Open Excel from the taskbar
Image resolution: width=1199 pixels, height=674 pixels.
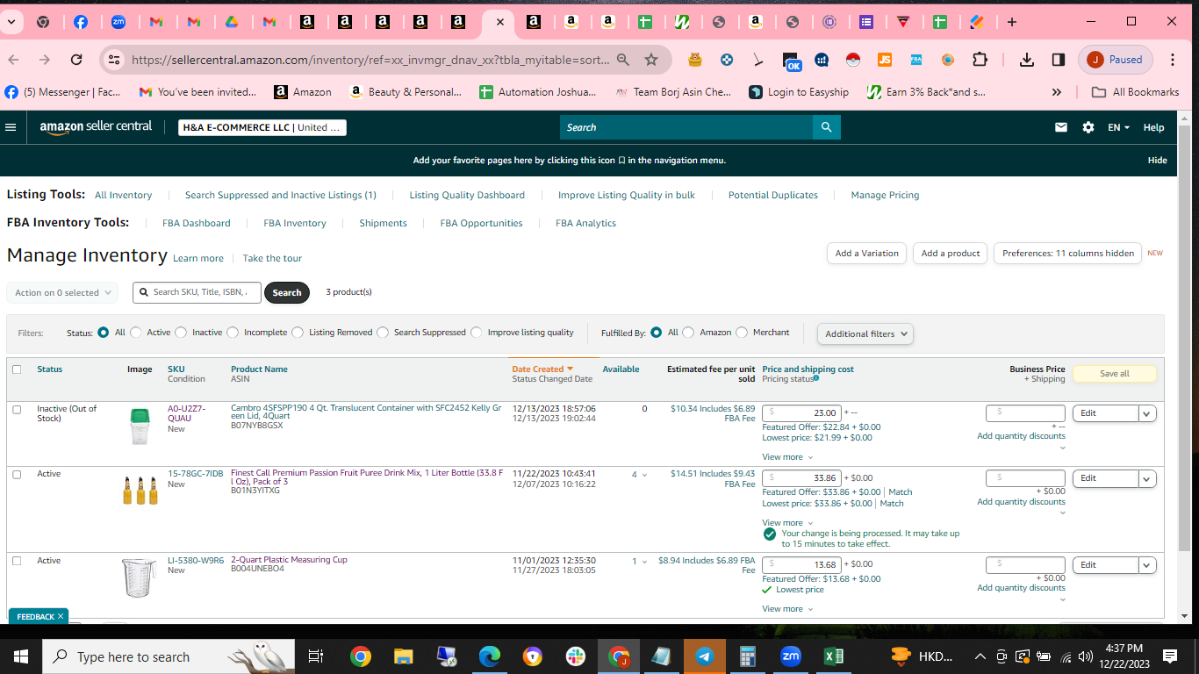[834, 656]
